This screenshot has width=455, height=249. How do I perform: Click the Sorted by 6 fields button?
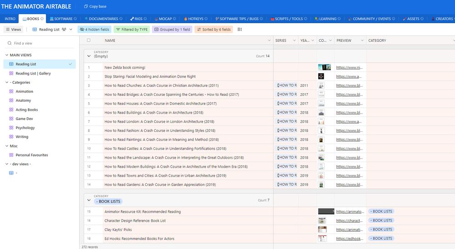[213, 29]
